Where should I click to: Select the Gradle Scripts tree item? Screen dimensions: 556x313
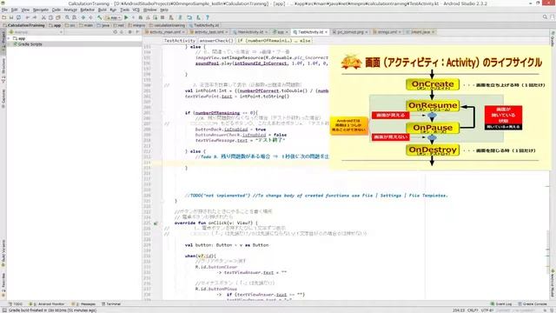coord(28,44)
